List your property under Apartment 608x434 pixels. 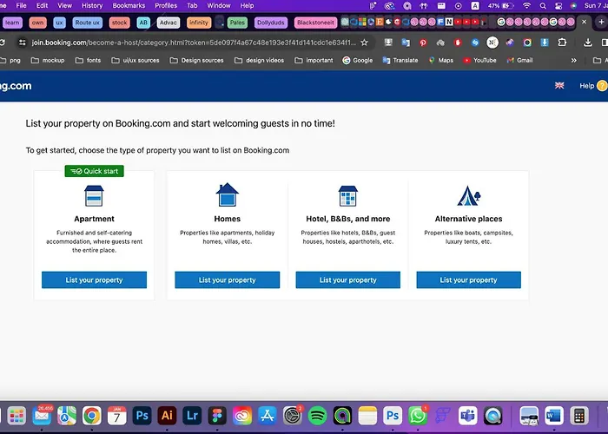tap(94, 279)
